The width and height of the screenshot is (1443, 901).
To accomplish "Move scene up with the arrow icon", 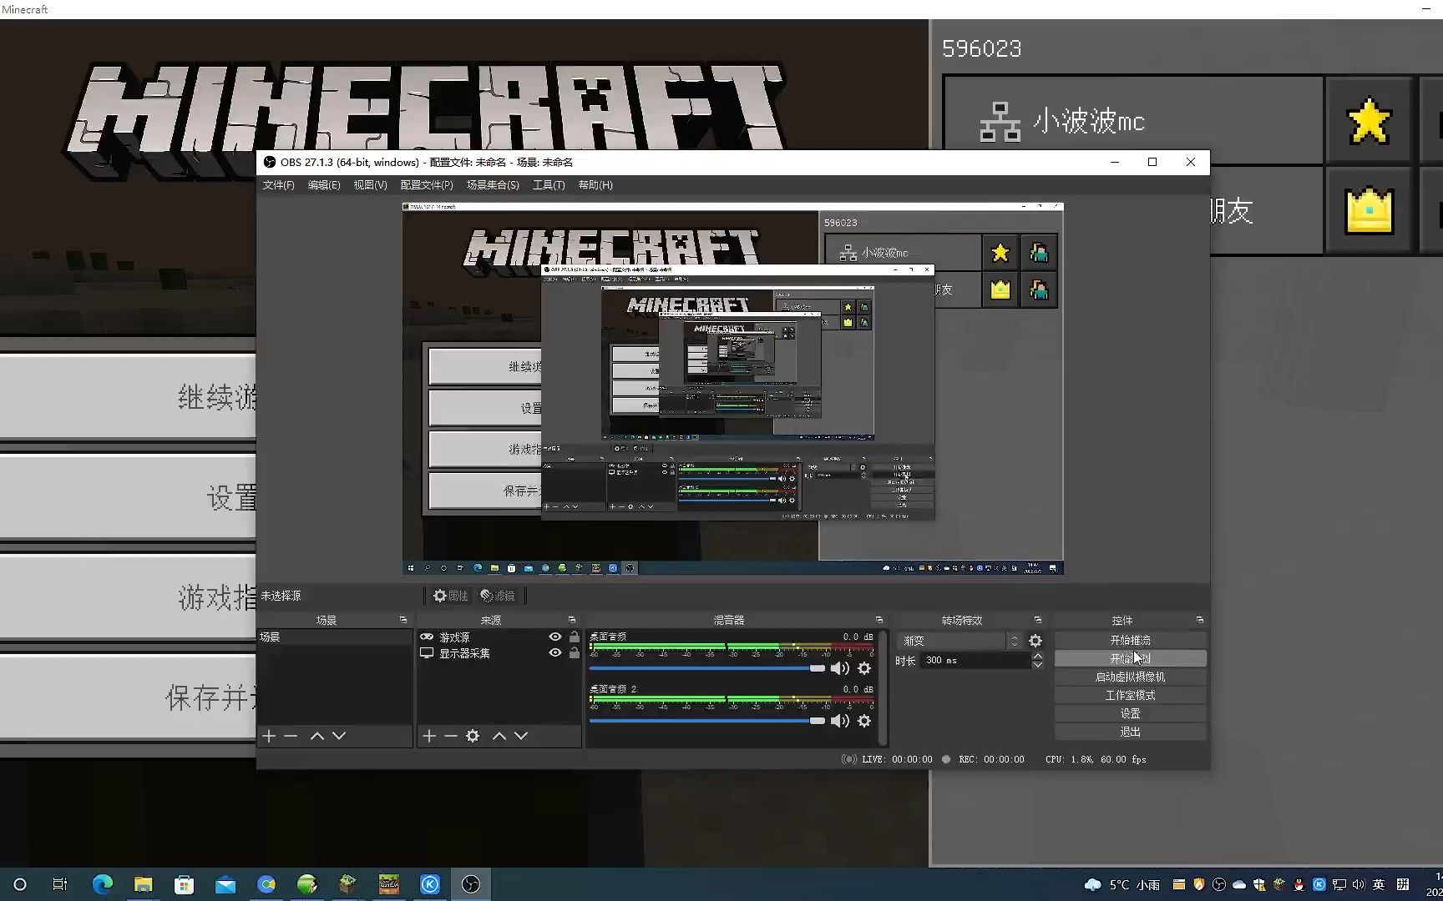I will 317,736.
